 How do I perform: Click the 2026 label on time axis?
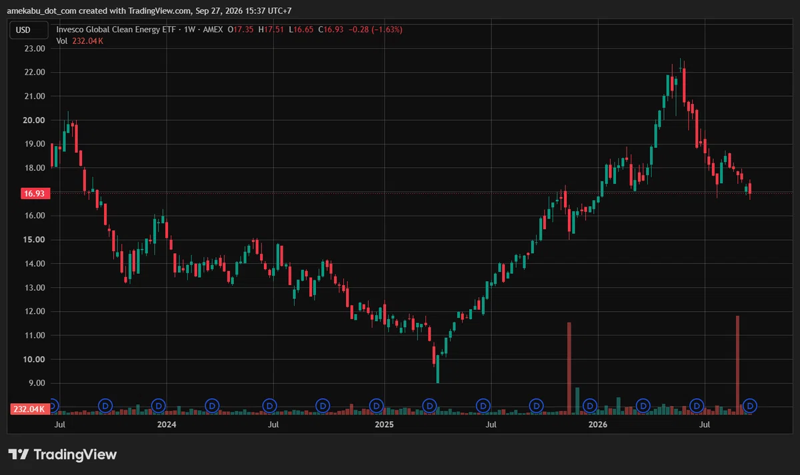pos(597,424)
